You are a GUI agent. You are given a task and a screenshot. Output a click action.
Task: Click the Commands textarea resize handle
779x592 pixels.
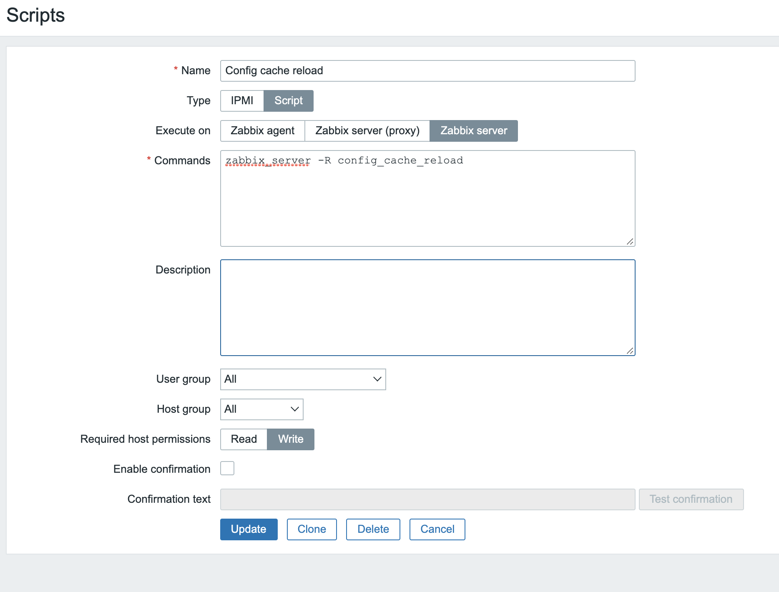[630, 242]
